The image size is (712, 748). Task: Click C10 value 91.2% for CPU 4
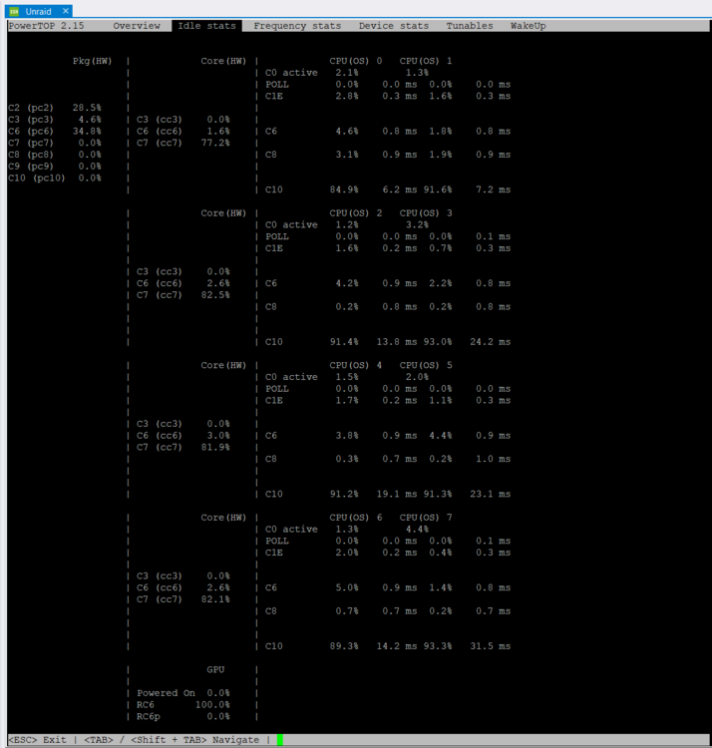[344, 495]
